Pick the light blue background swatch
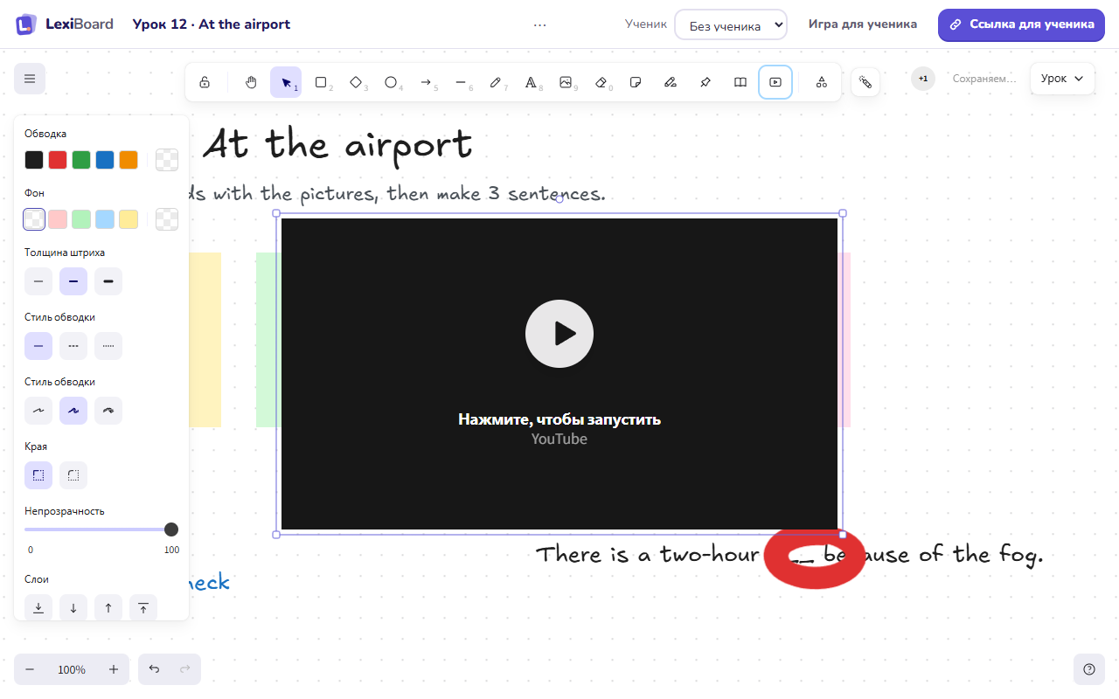The image size is (1119, 699). (x=105, y=219)
